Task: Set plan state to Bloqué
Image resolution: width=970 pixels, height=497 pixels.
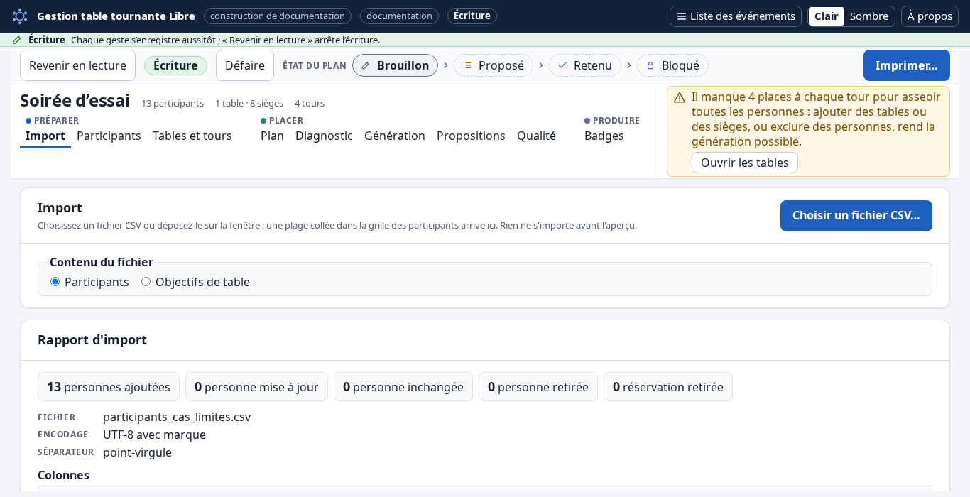Action: click(x=672, y=65)
